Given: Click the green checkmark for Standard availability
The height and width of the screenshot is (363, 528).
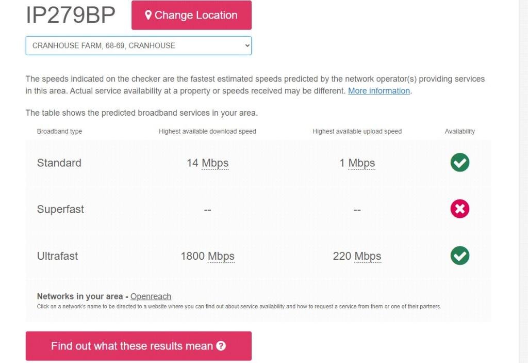Looking at the screenshot, I should (459, 163).
